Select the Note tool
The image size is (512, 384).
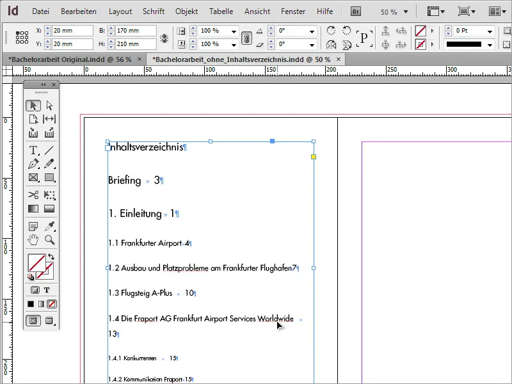tap(33, 226)
